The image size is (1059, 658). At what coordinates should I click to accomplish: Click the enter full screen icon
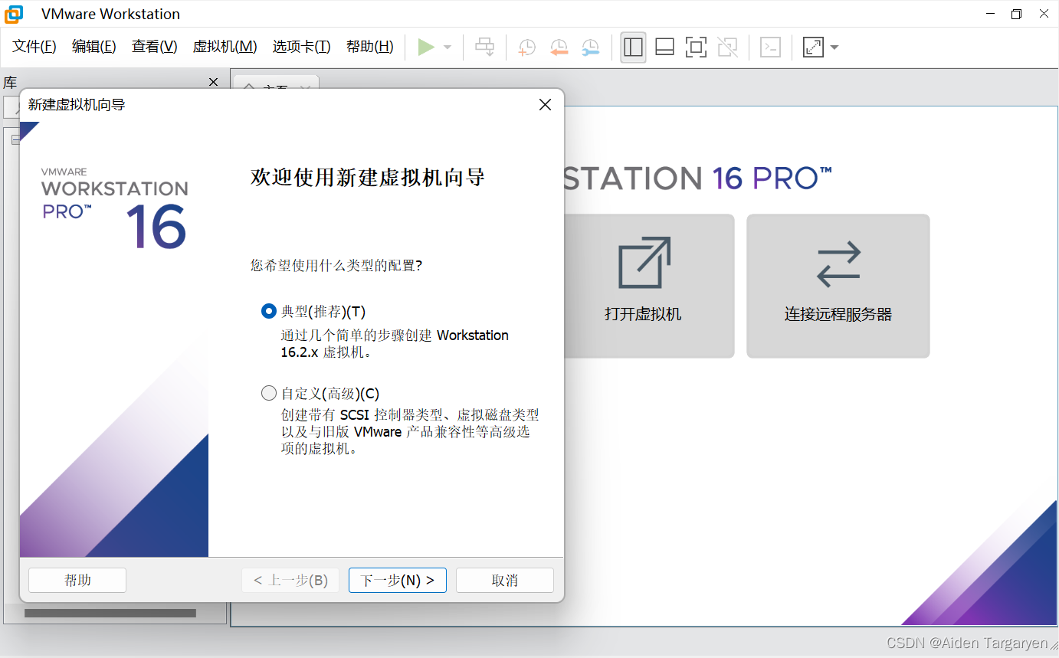coord(696,47)
